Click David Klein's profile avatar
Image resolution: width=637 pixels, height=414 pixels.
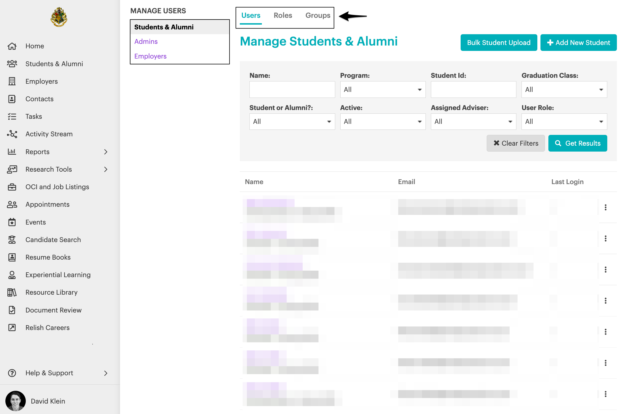16,401
